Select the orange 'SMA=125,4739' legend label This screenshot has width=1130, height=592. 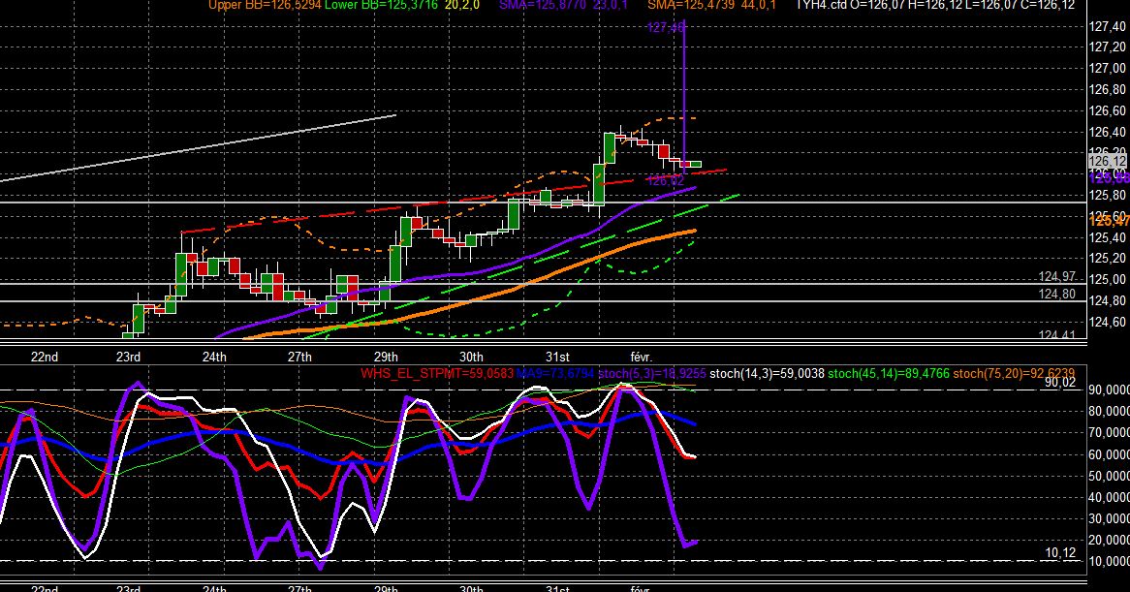coord(691,5)
